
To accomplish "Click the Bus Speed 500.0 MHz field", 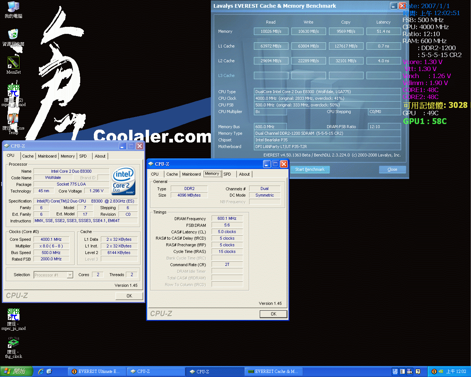I will click(x=51, y=253).
